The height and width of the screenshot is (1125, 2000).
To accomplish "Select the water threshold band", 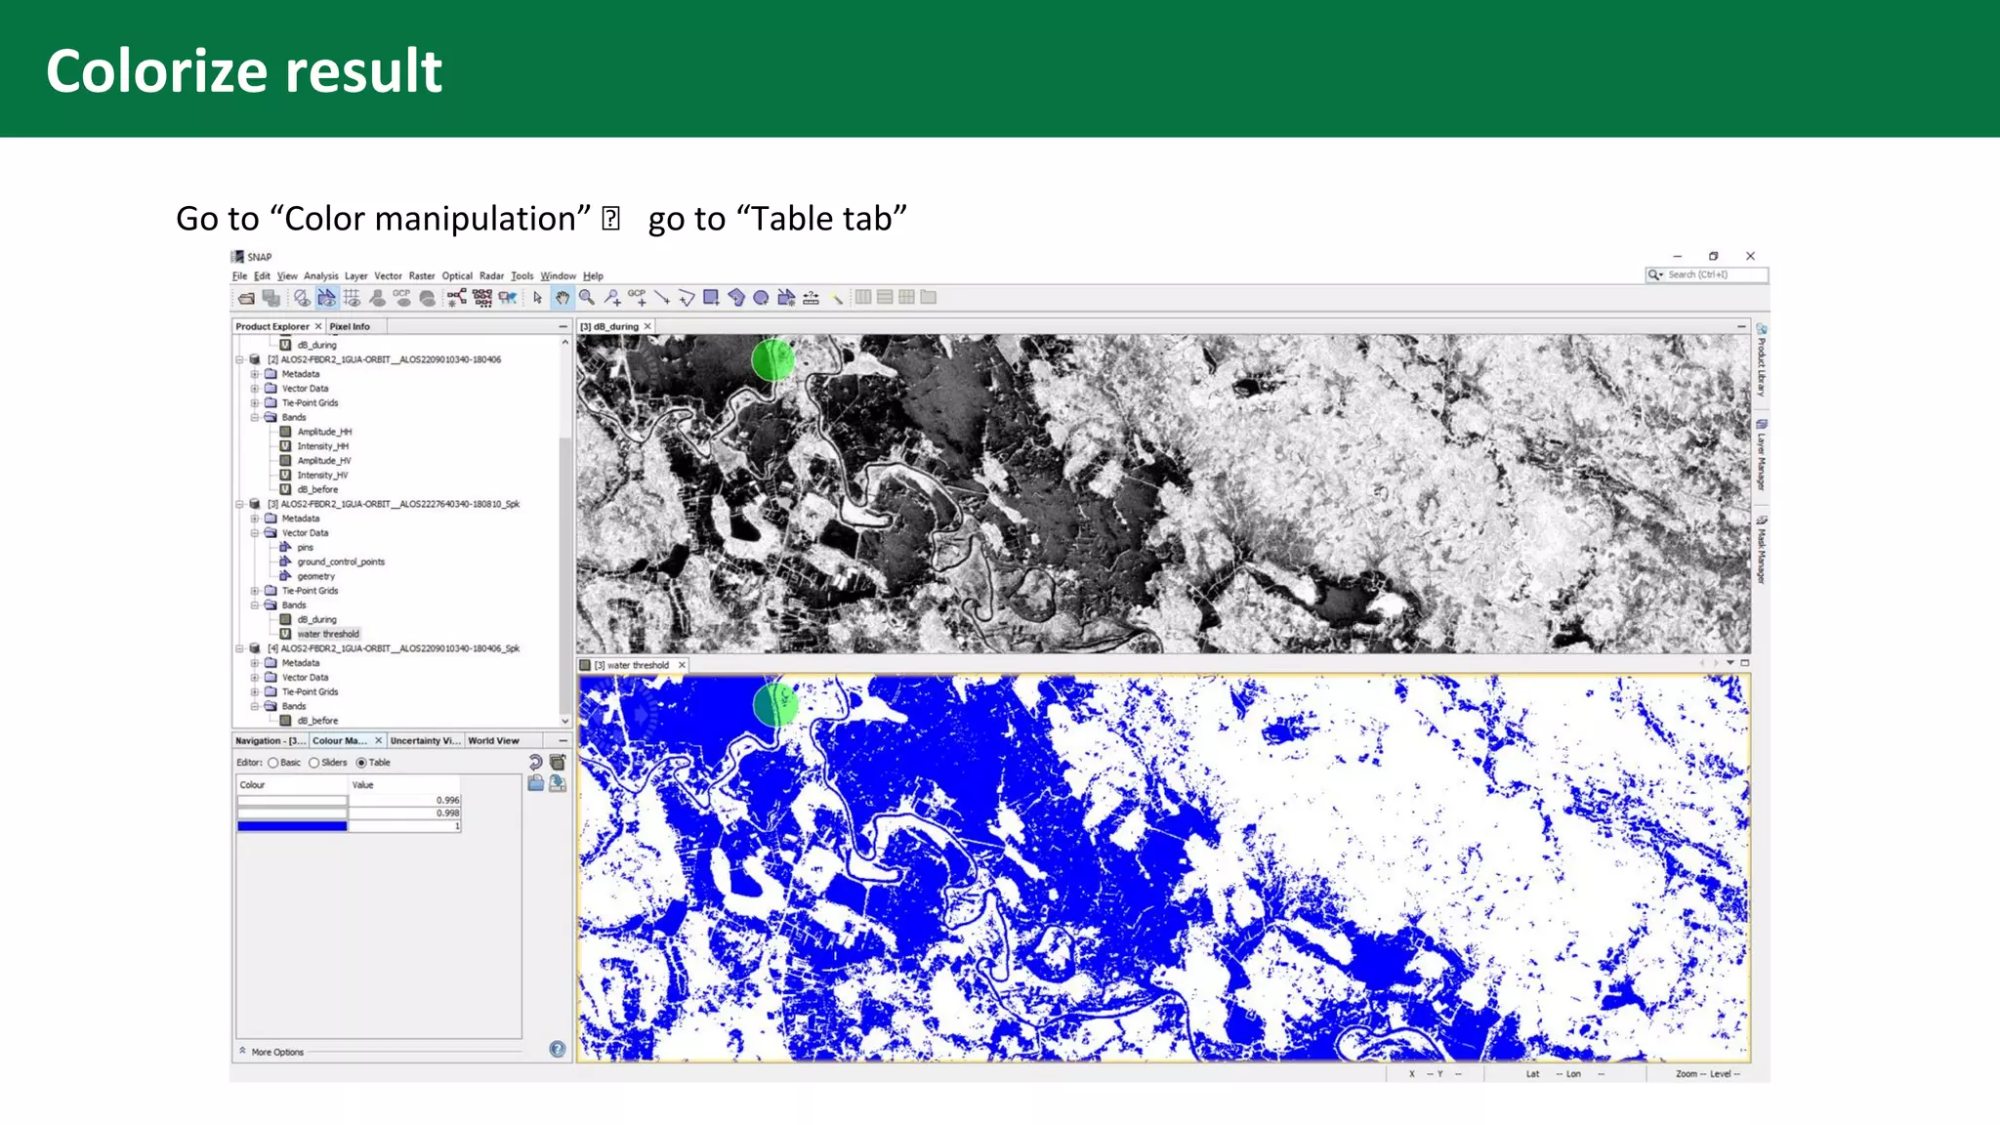I will click(327, 634).
